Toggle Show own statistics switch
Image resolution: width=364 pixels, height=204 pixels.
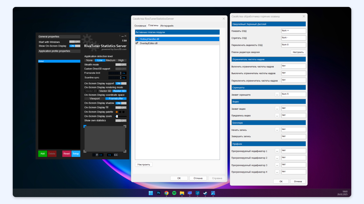(x=121, y=121)
